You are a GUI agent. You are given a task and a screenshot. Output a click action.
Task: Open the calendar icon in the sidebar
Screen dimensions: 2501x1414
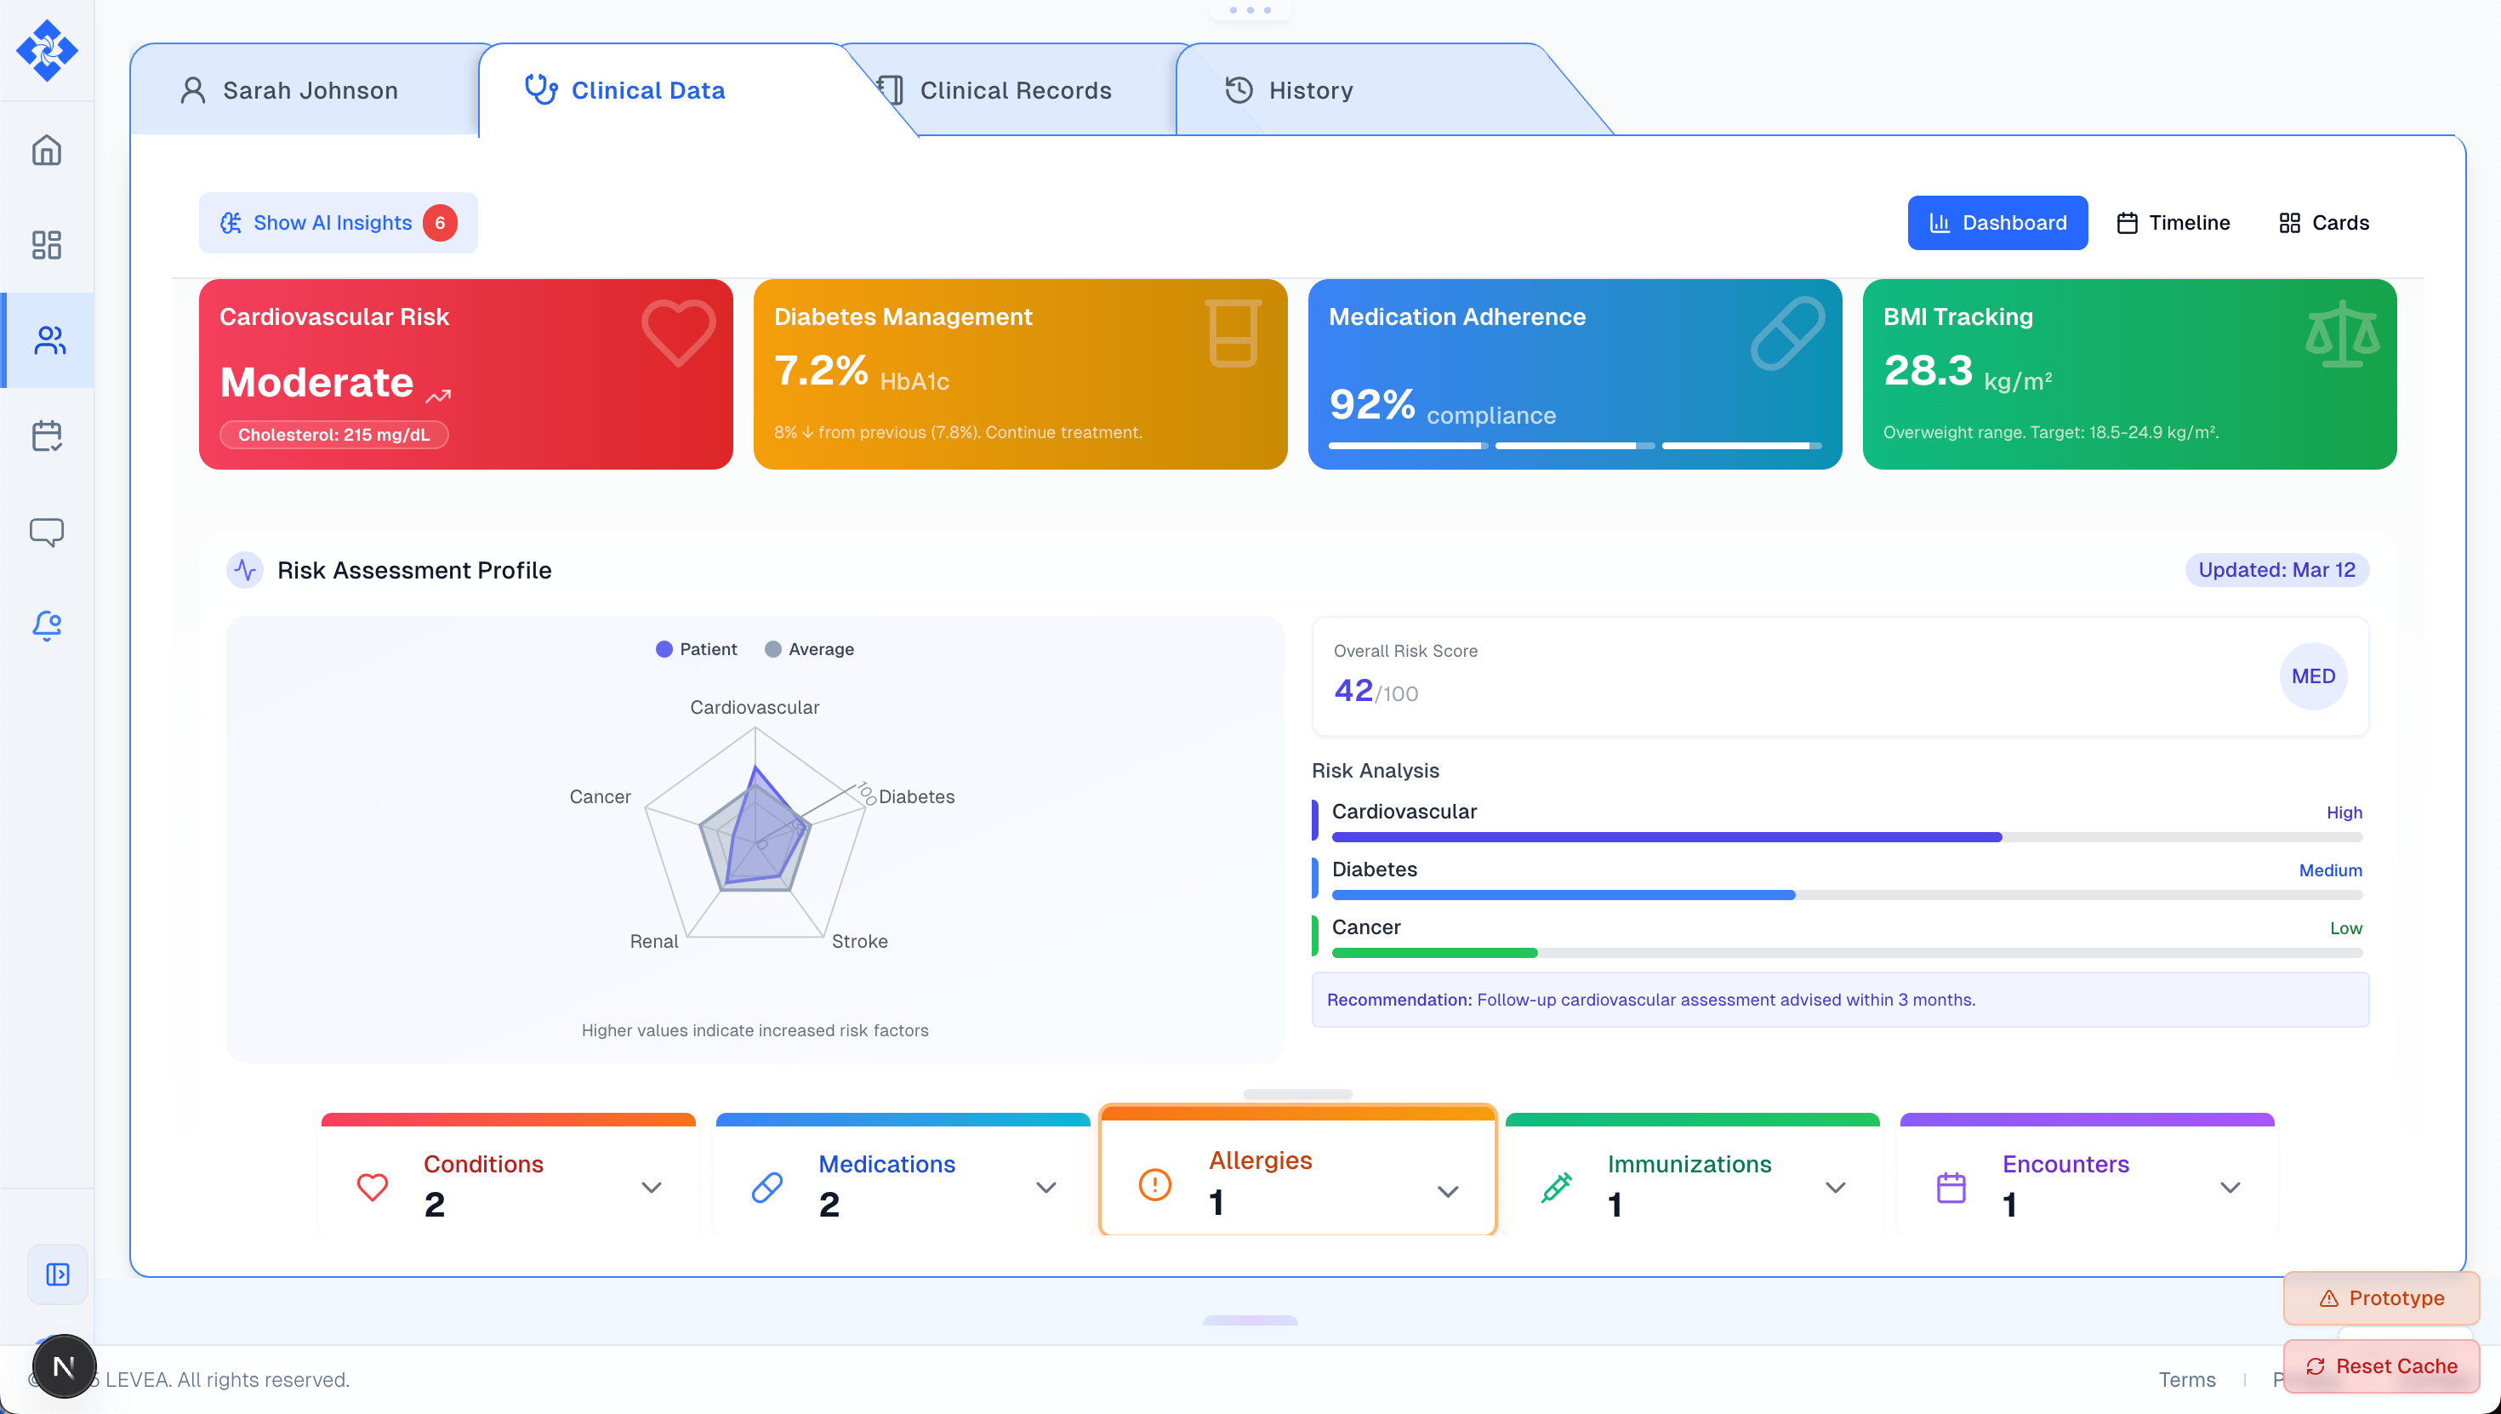click(x=47, y=436)
